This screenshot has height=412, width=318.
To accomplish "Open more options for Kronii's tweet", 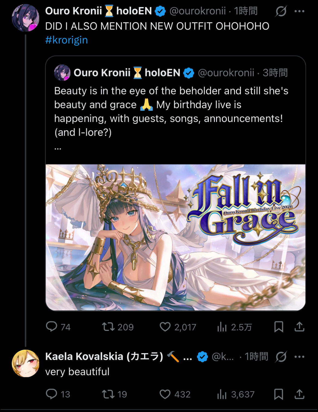I will tap(299, 11).
